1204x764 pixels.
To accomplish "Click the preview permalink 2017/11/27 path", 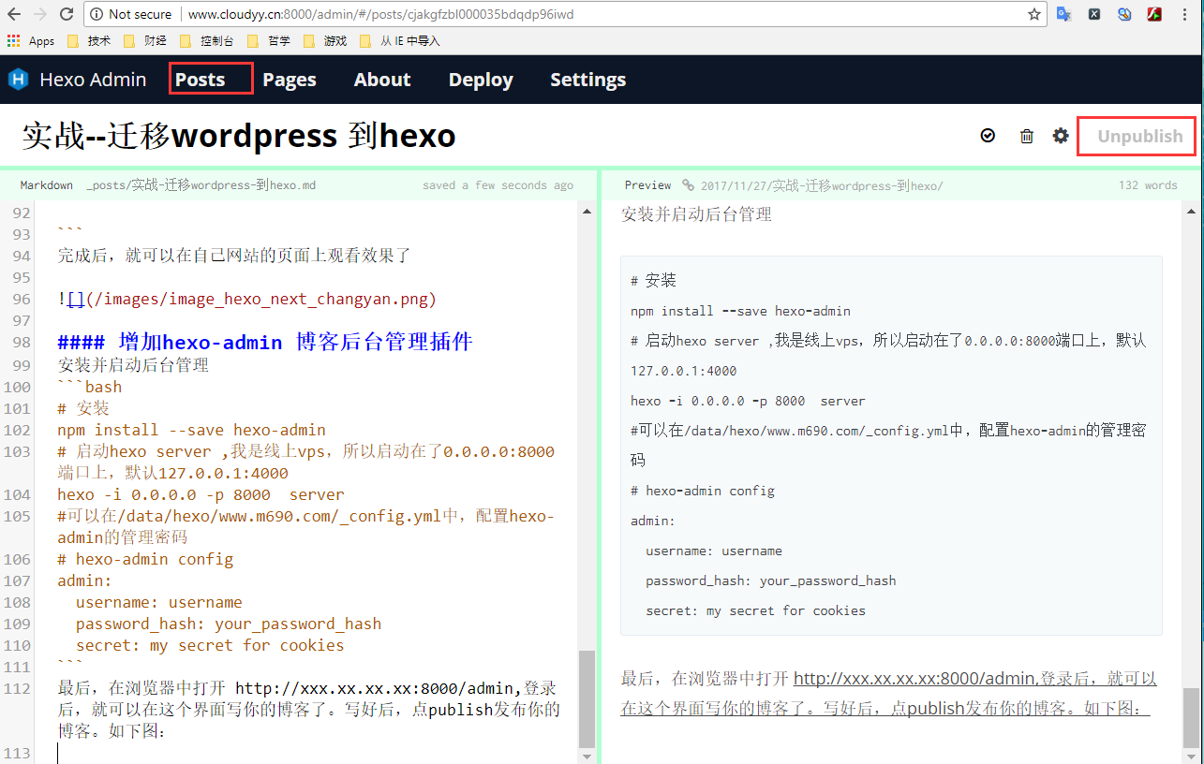I will tap(822, 185).
